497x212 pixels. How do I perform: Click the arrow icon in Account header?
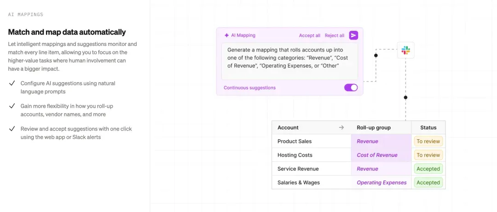click(341, 127)
